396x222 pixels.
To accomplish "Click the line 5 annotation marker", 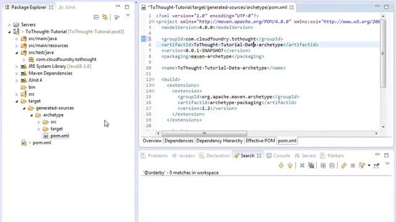I will tap(144, 39).
